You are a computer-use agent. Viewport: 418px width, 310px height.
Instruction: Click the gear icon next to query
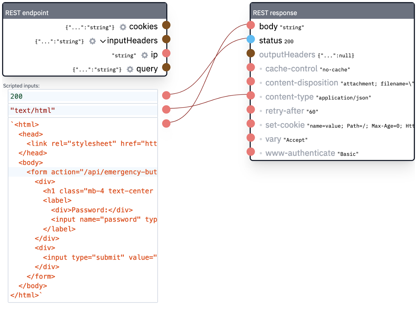point(130,69)
